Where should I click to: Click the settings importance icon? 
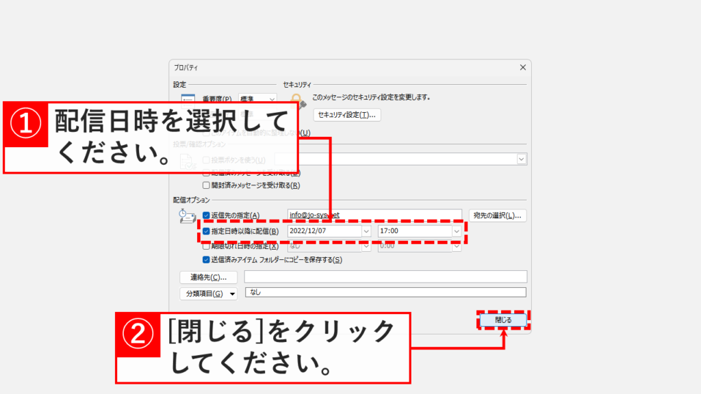click(x=179, y=99)
